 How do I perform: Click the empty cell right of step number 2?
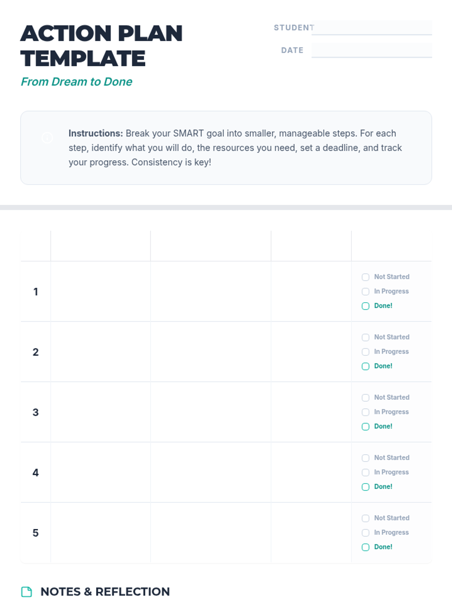101,352
